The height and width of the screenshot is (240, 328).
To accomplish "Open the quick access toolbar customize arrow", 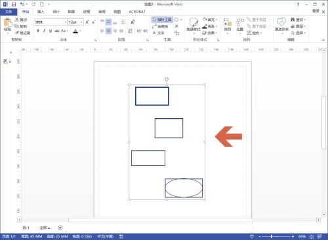I will [x=49, y=5].
